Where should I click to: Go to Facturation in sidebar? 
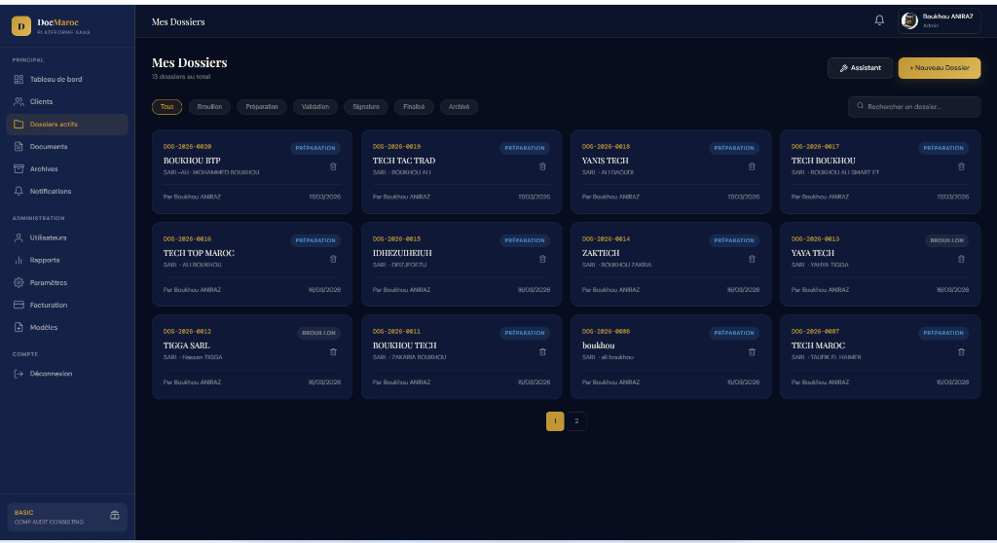(x=49, y=305)
